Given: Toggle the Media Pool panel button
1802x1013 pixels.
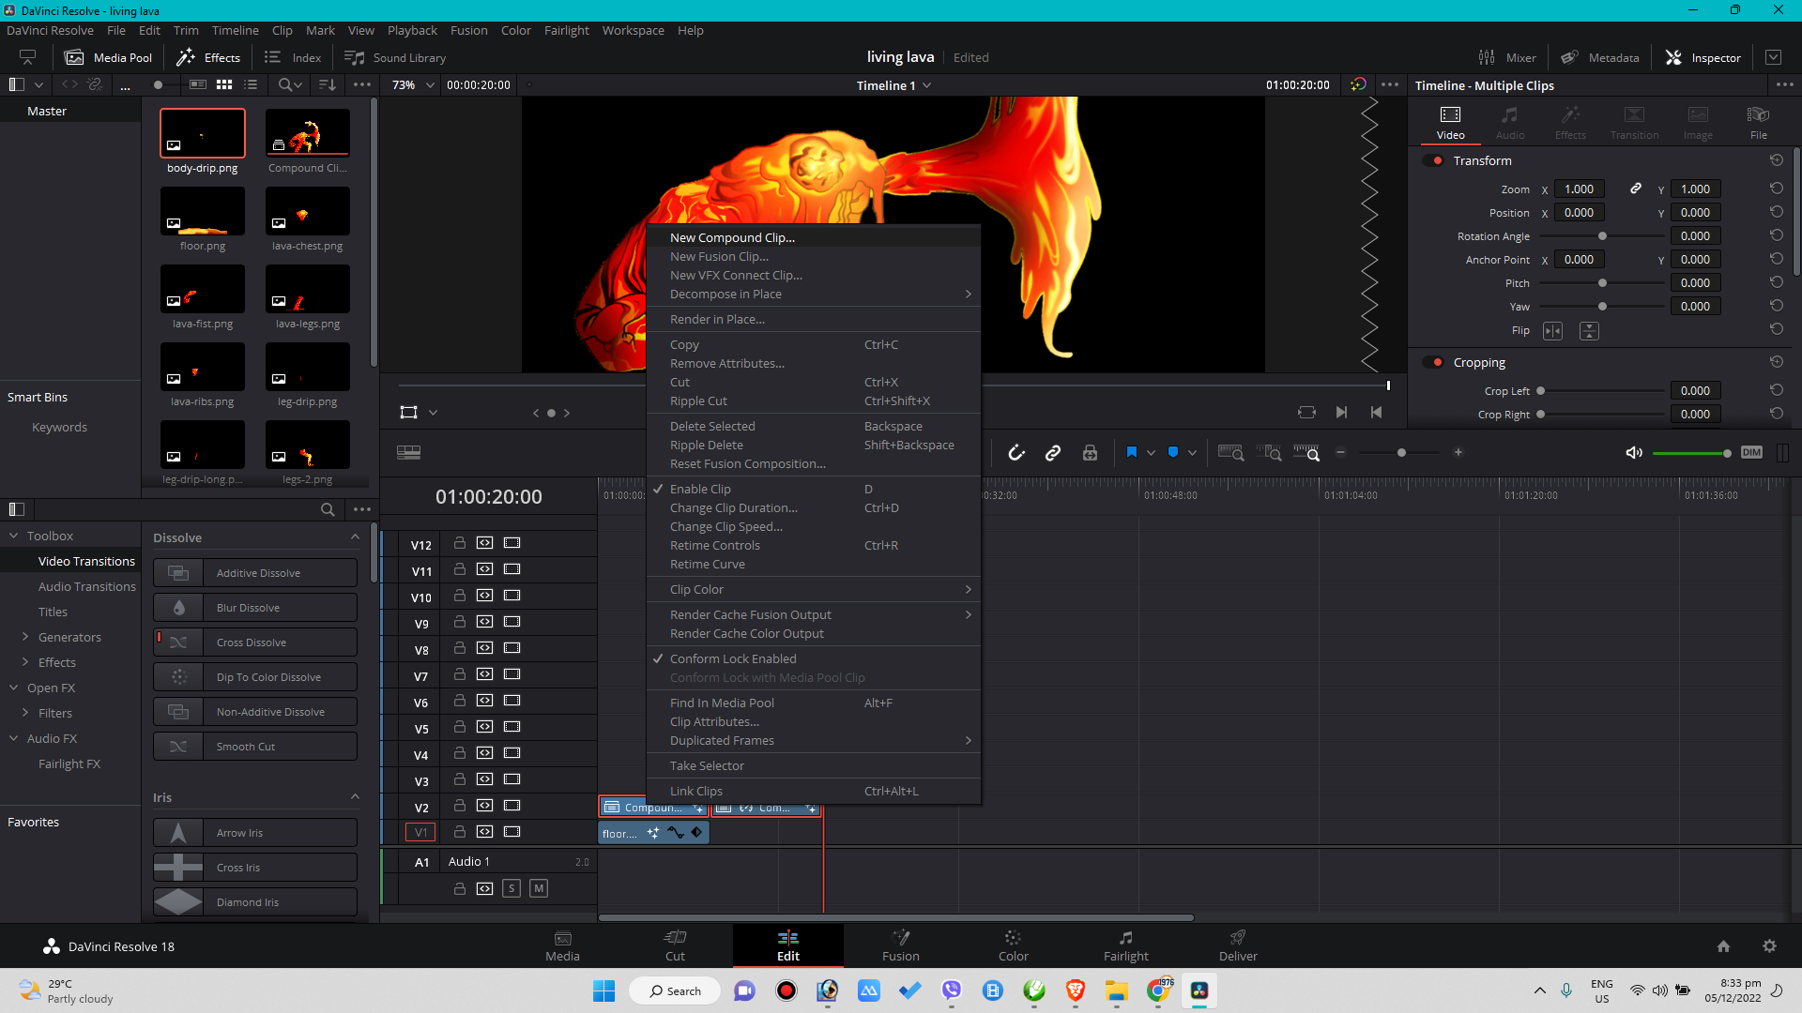Looking at the screenshot, I should [108, 57].
